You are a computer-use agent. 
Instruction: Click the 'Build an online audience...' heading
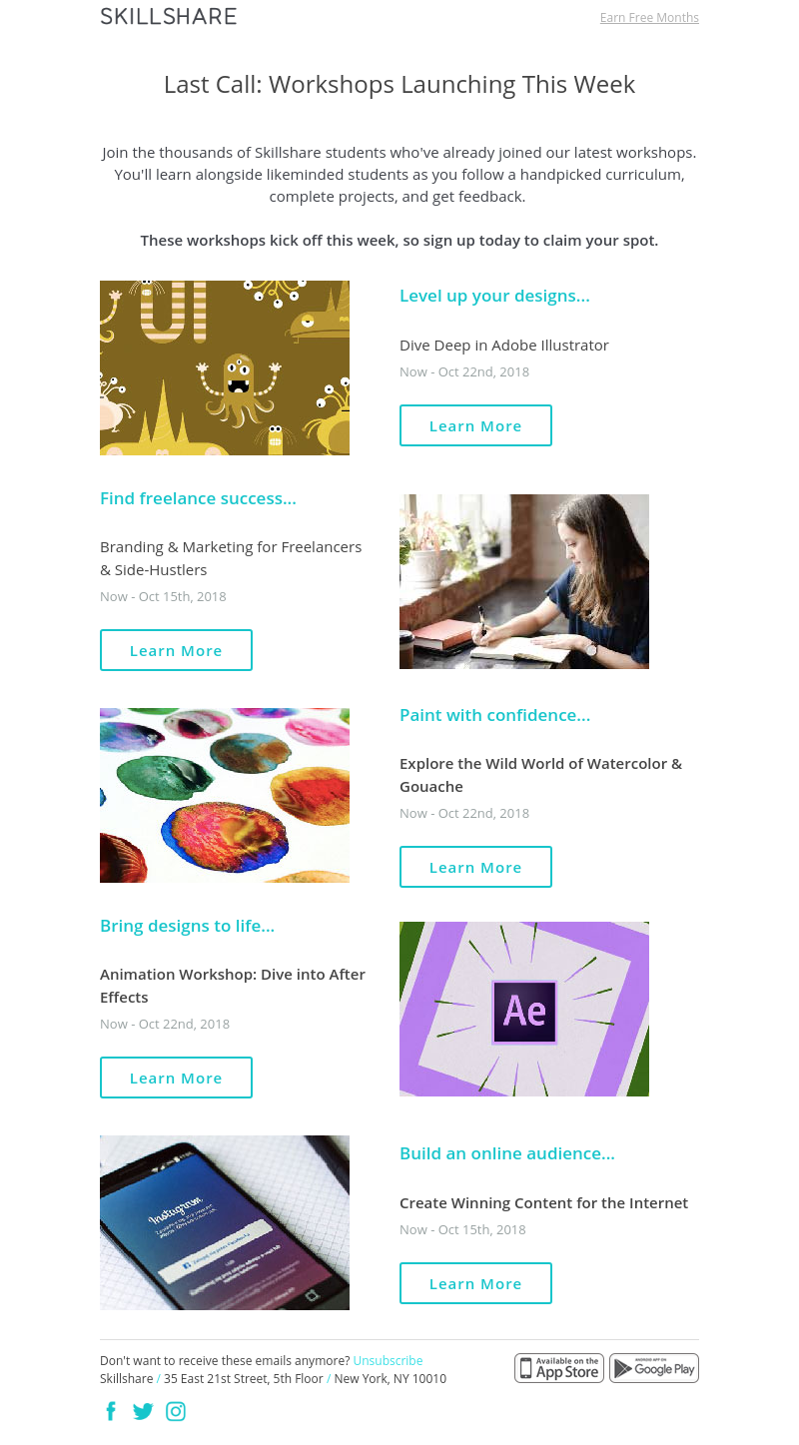point(507,1153)
